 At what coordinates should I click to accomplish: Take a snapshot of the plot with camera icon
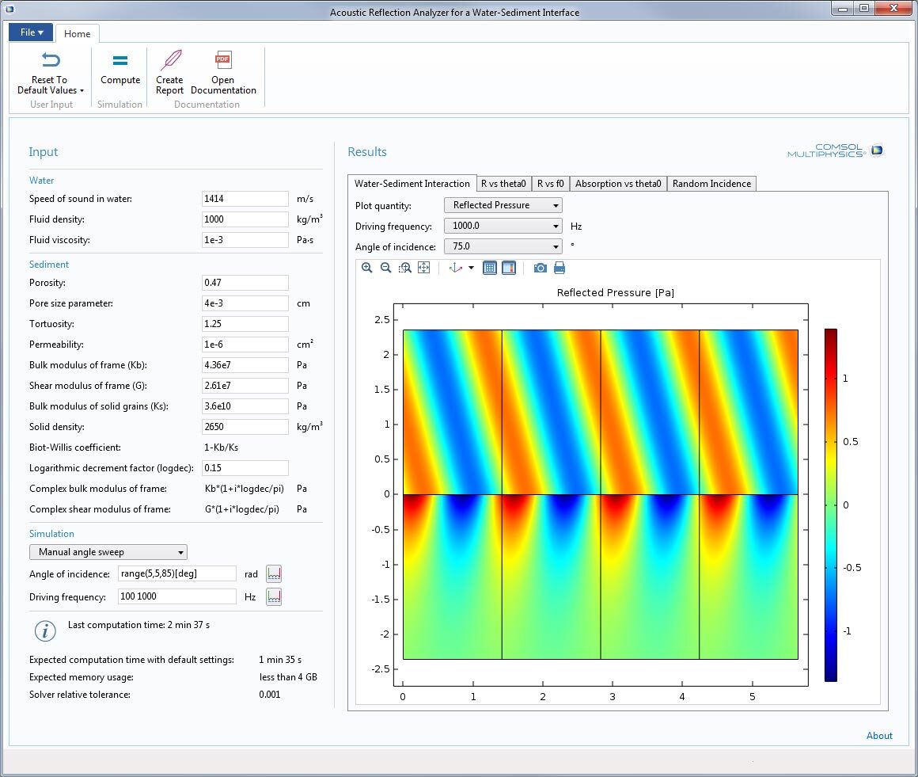point(540,268)
